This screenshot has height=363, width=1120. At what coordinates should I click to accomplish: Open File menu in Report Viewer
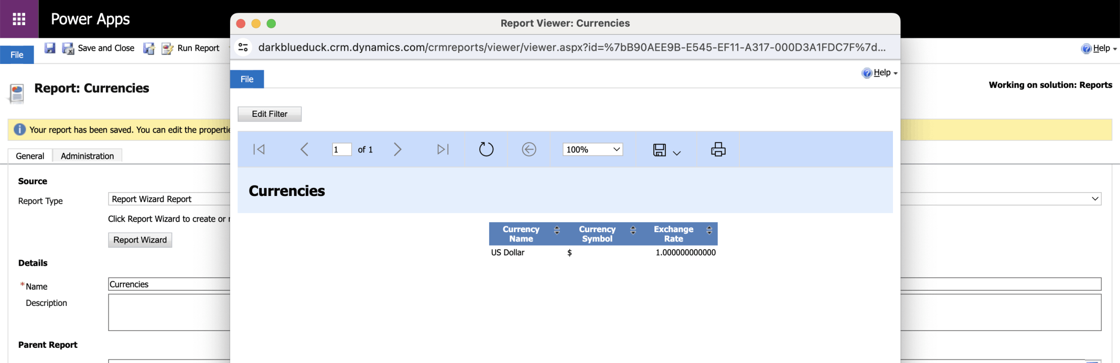247,79
